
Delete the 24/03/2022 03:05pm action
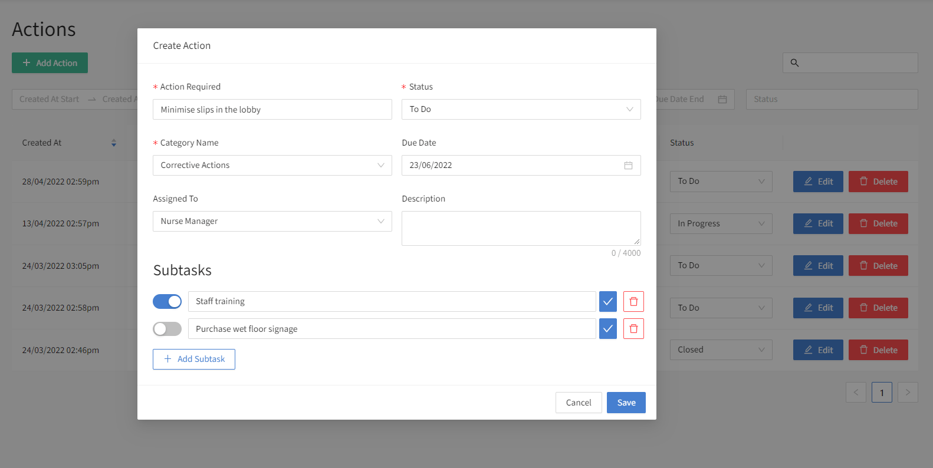[878, 266]
